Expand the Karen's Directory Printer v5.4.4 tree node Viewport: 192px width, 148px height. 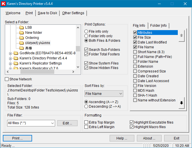click(11, 58)
